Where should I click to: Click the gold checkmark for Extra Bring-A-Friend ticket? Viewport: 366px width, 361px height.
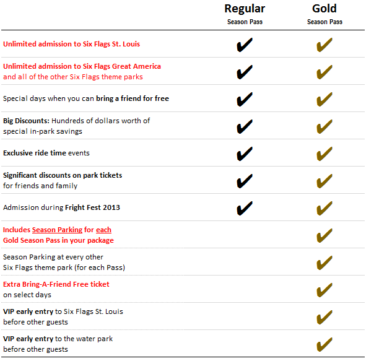[325, 290]
